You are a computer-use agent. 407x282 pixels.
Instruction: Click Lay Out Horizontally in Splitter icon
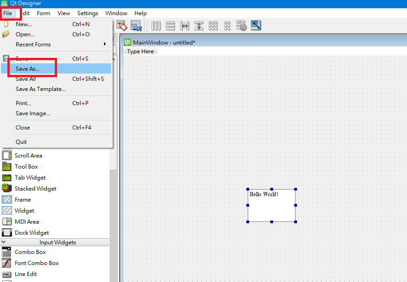pos(185,26)
